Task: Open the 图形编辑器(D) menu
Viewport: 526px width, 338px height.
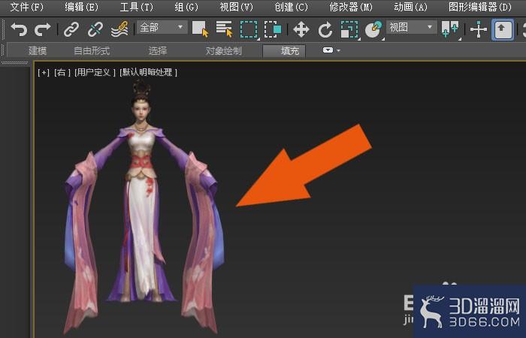Action: point(480,7)
